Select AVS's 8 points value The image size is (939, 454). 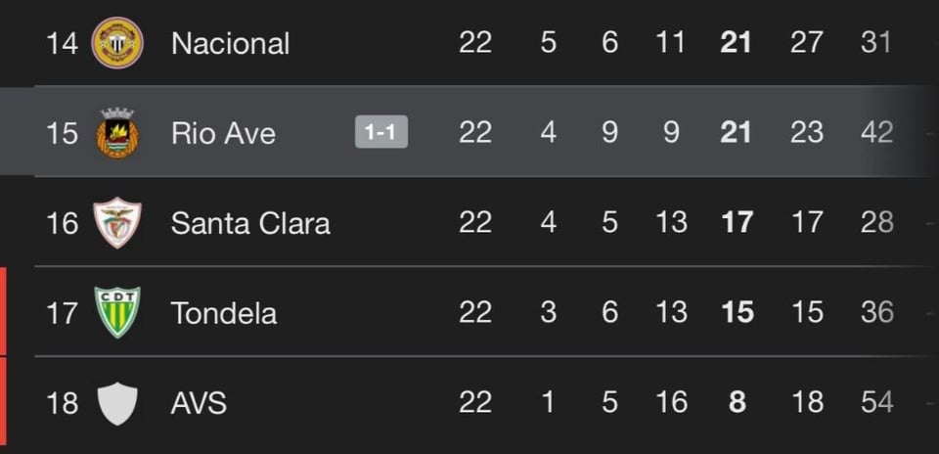coord(738,403)
